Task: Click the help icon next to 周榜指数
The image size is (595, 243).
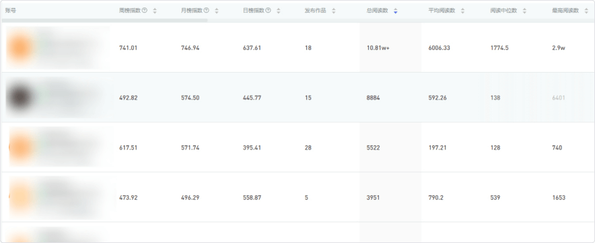Action: (145, 11)
